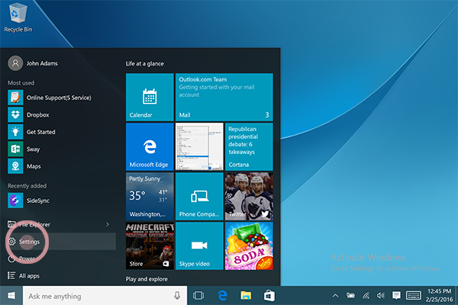Open the Action Center notifications icon
Viewport: 458px width, 305px height.
[396, 295]
